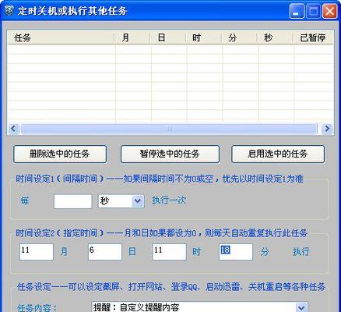Click the horizontal scrollbar thumb

point(169,129)
